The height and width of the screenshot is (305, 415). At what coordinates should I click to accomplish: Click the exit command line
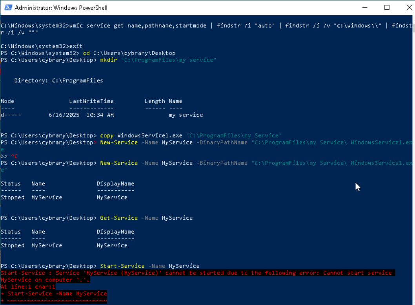[x=76, y=46]
